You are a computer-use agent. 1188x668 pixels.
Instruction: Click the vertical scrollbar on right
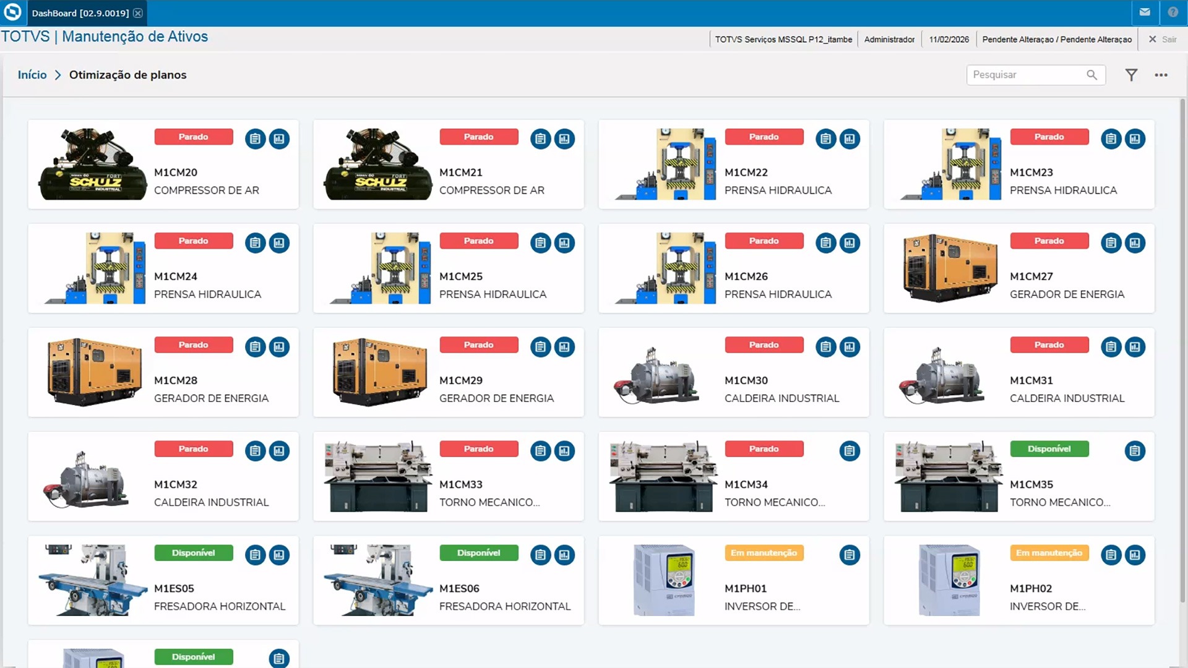click(x=1182, y=346)
